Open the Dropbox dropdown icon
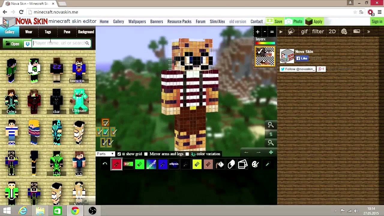 pos(28,44)
